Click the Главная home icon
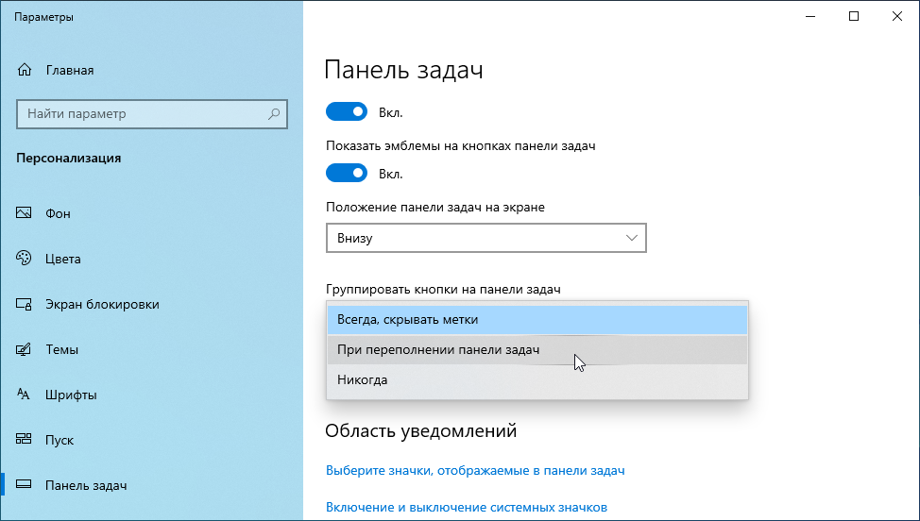Image resolution: width=920 pixels, height=521 pixels. pyautogui.click(x=26, y=70)
